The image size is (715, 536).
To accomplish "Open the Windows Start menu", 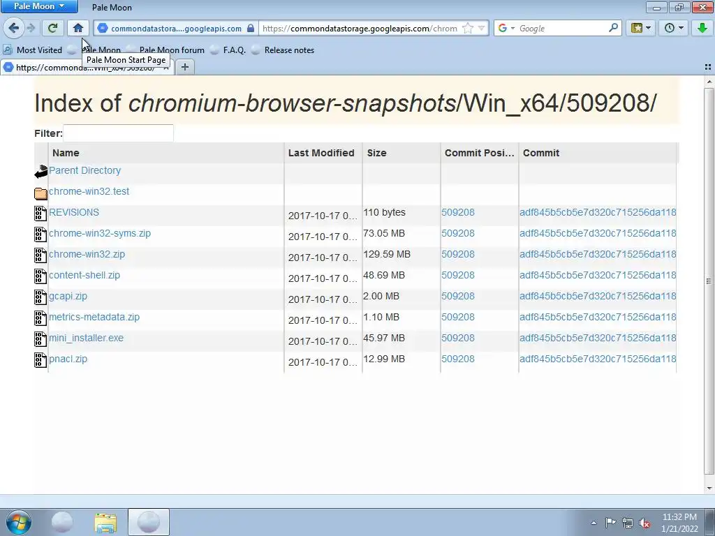I will pos(19,522).
